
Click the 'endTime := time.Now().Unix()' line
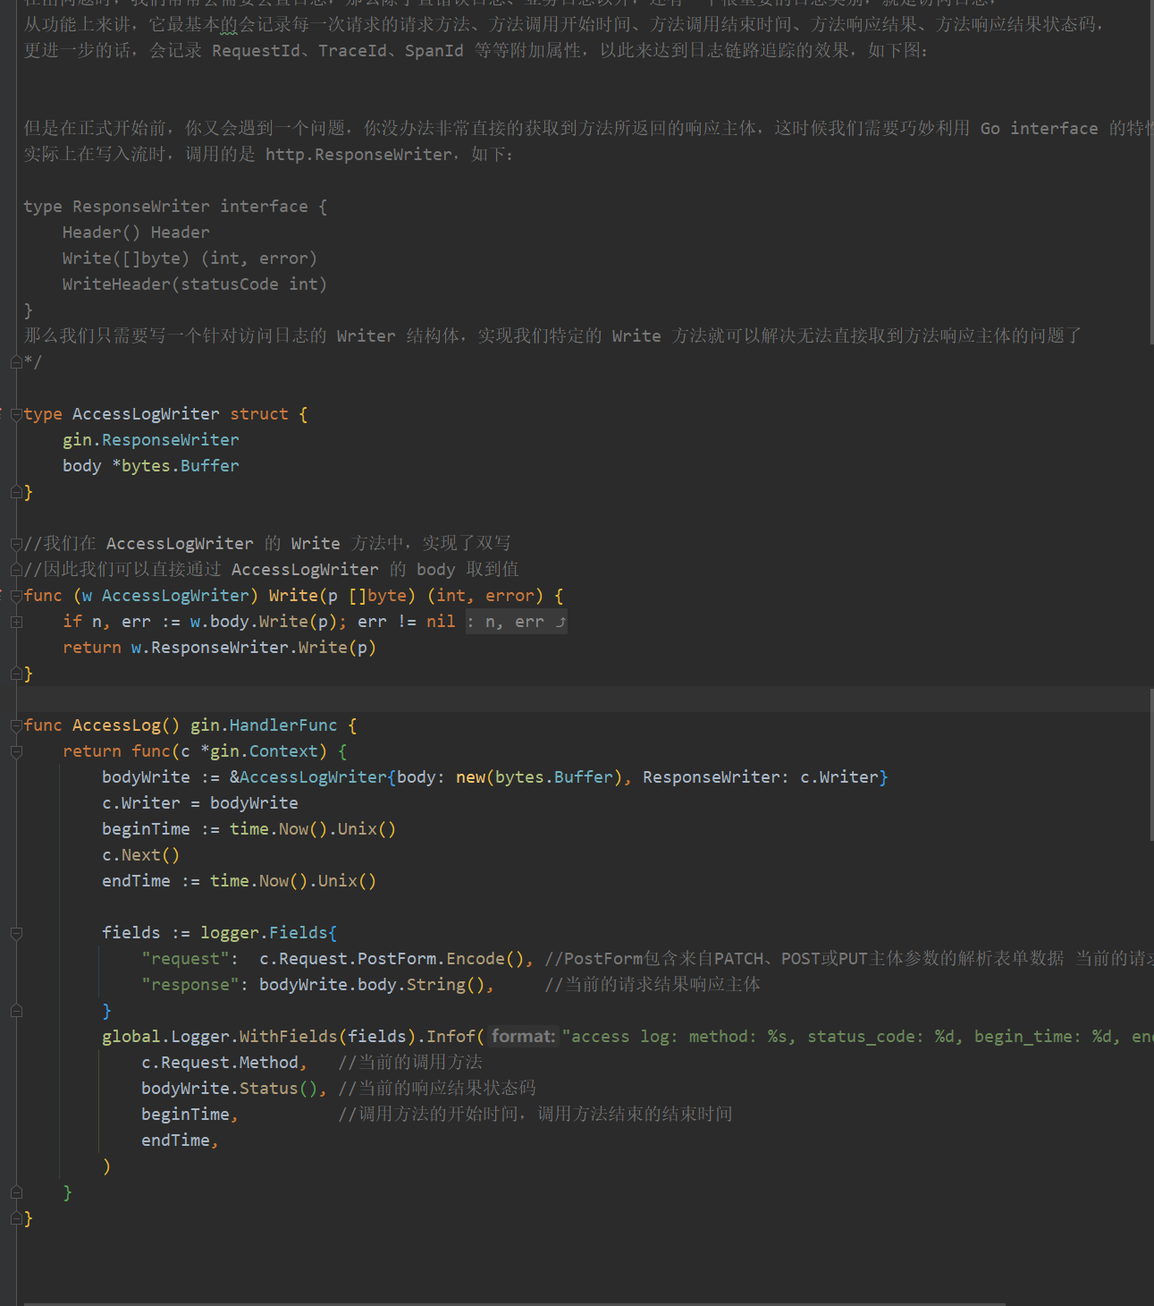point(240,881)
